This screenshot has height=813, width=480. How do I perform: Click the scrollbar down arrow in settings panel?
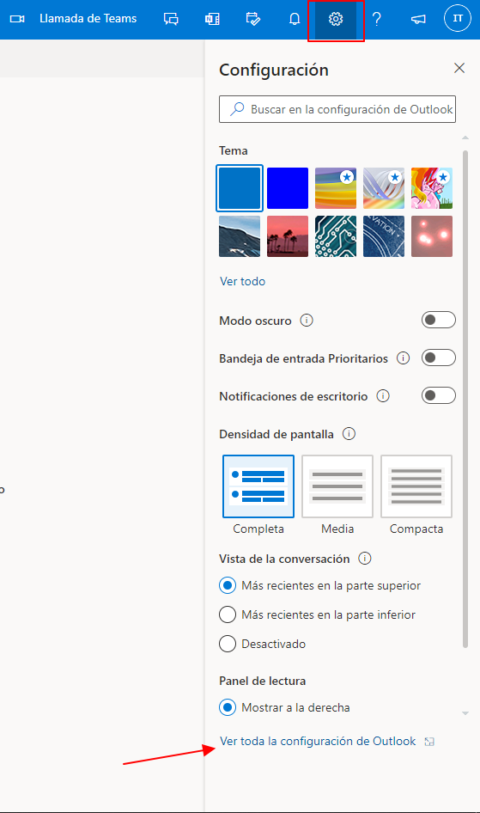click(x=465, y=713)
